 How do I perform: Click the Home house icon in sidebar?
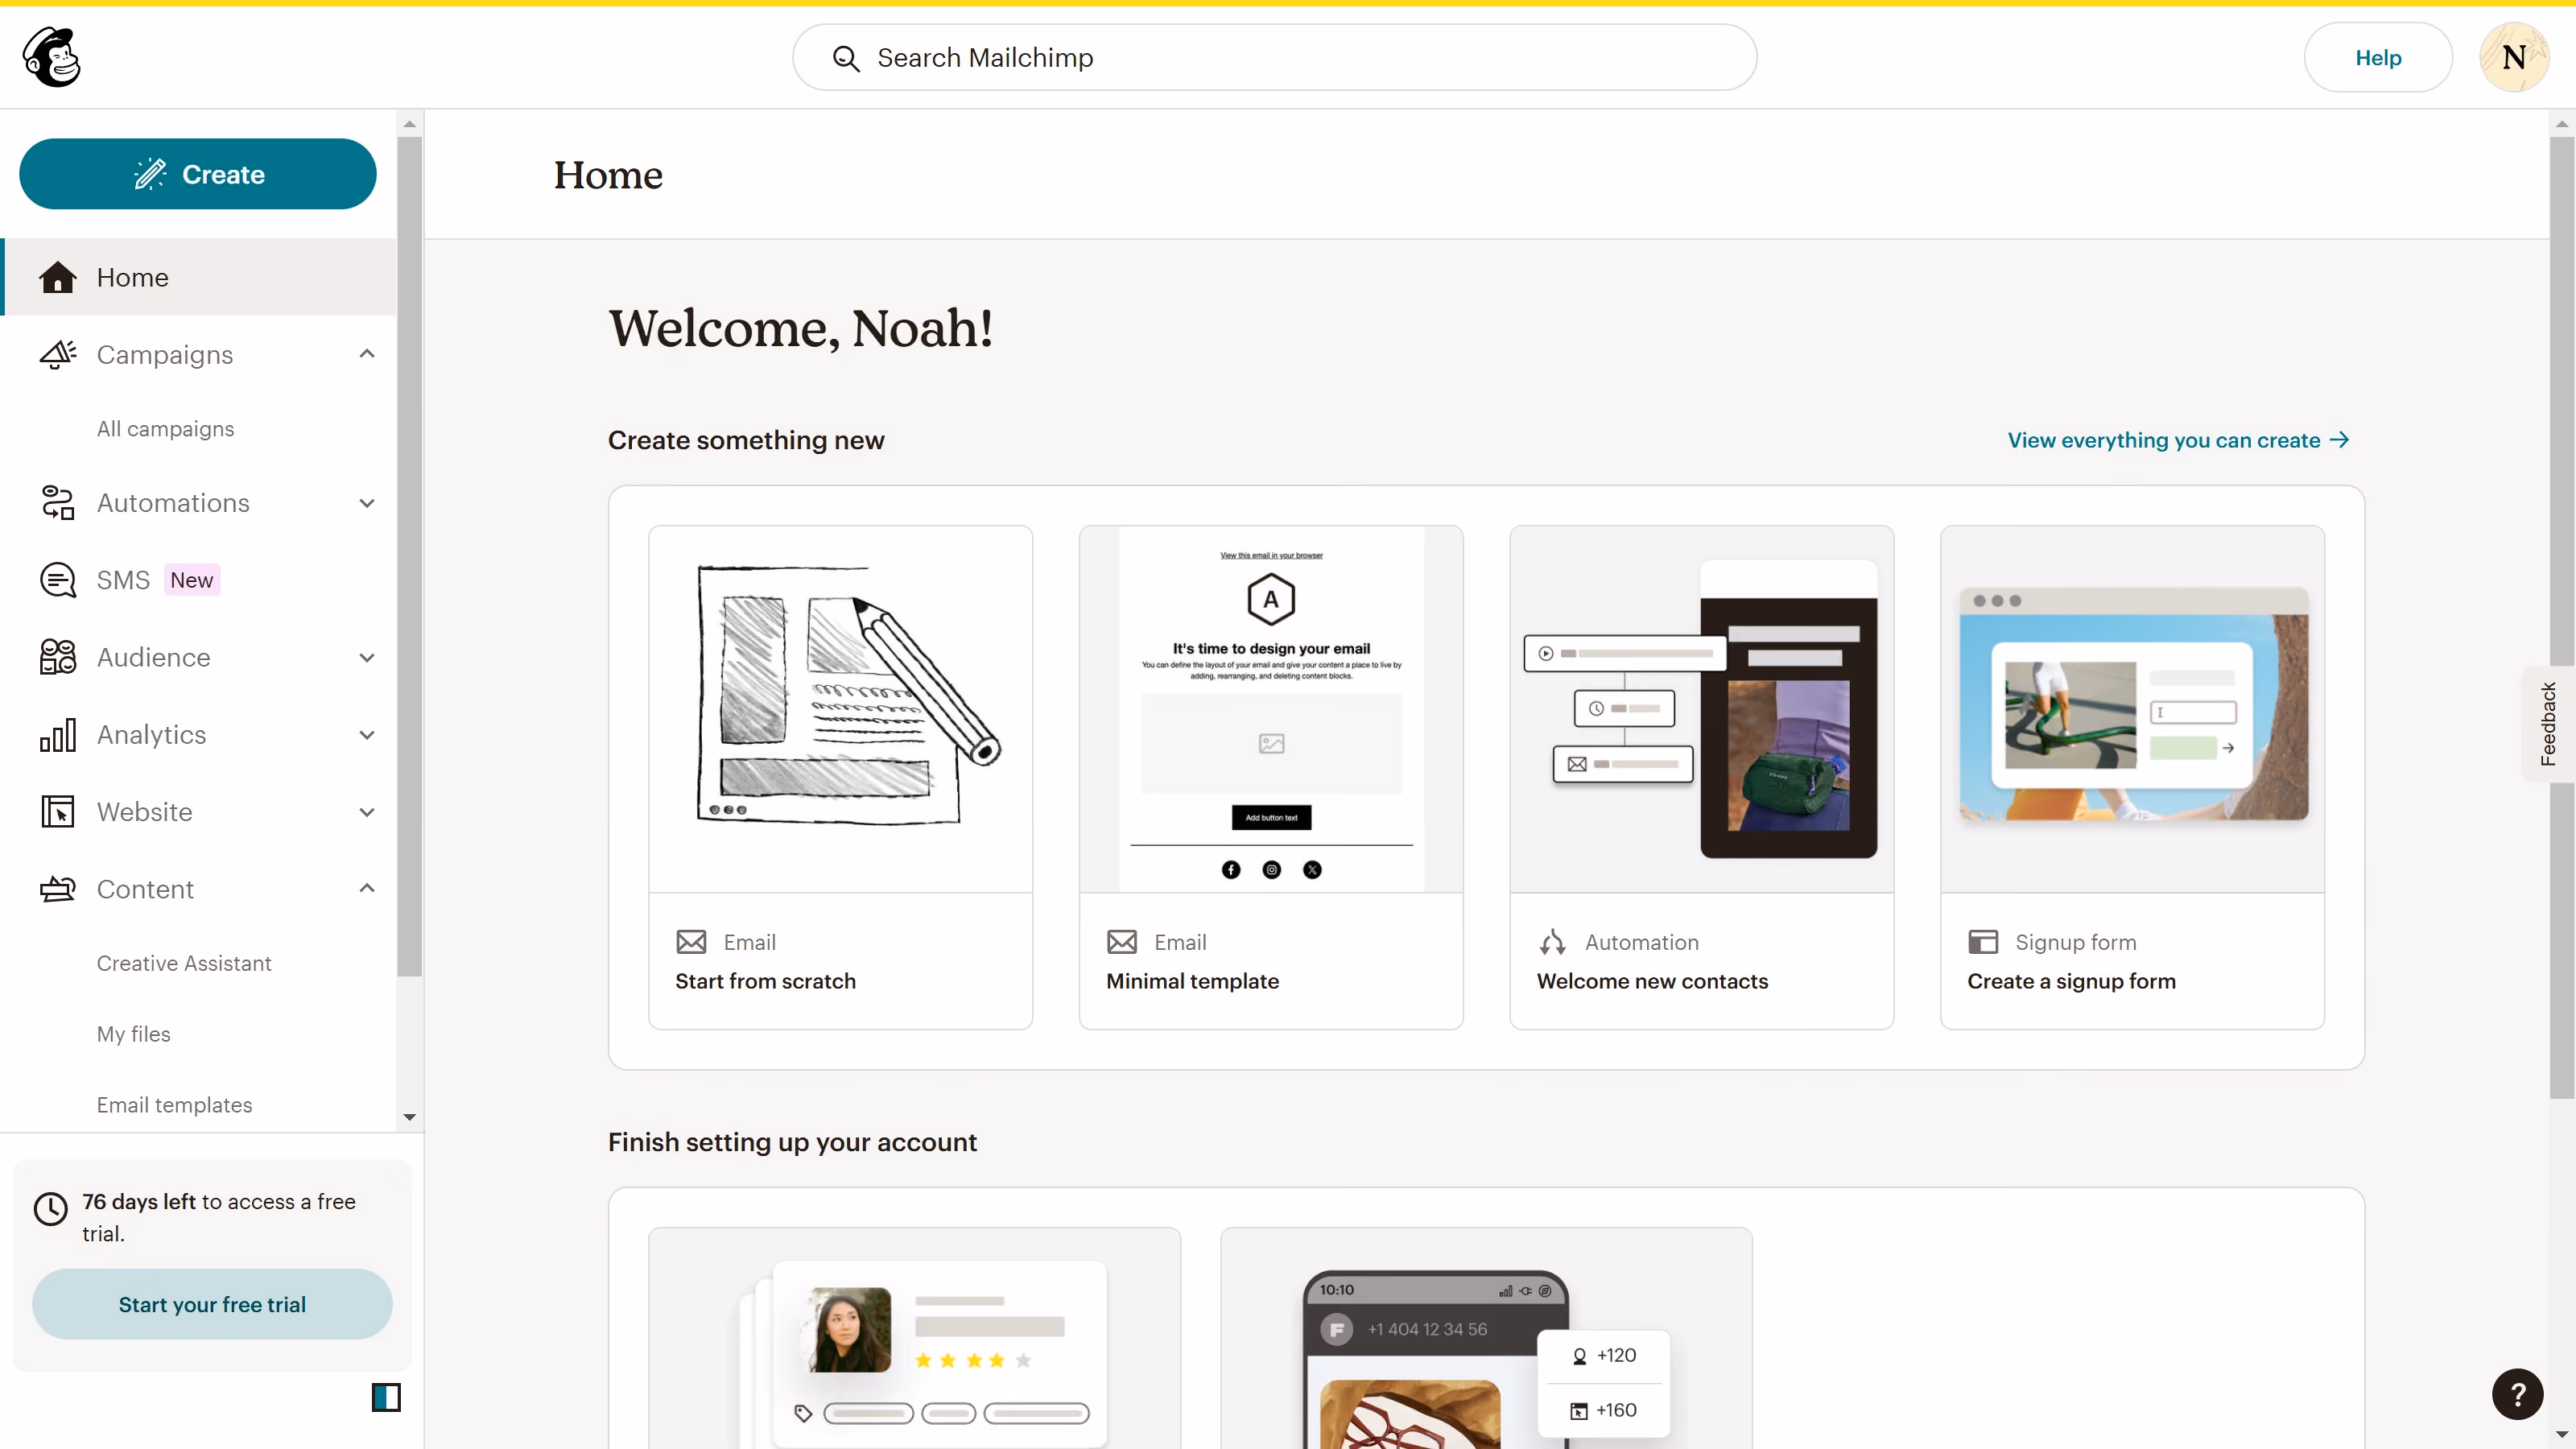pyautogui.click(x=57, y=277)
